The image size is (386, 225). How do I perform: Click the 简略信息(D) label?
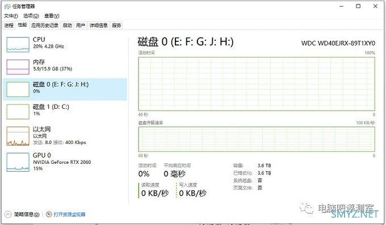[27, 214]
